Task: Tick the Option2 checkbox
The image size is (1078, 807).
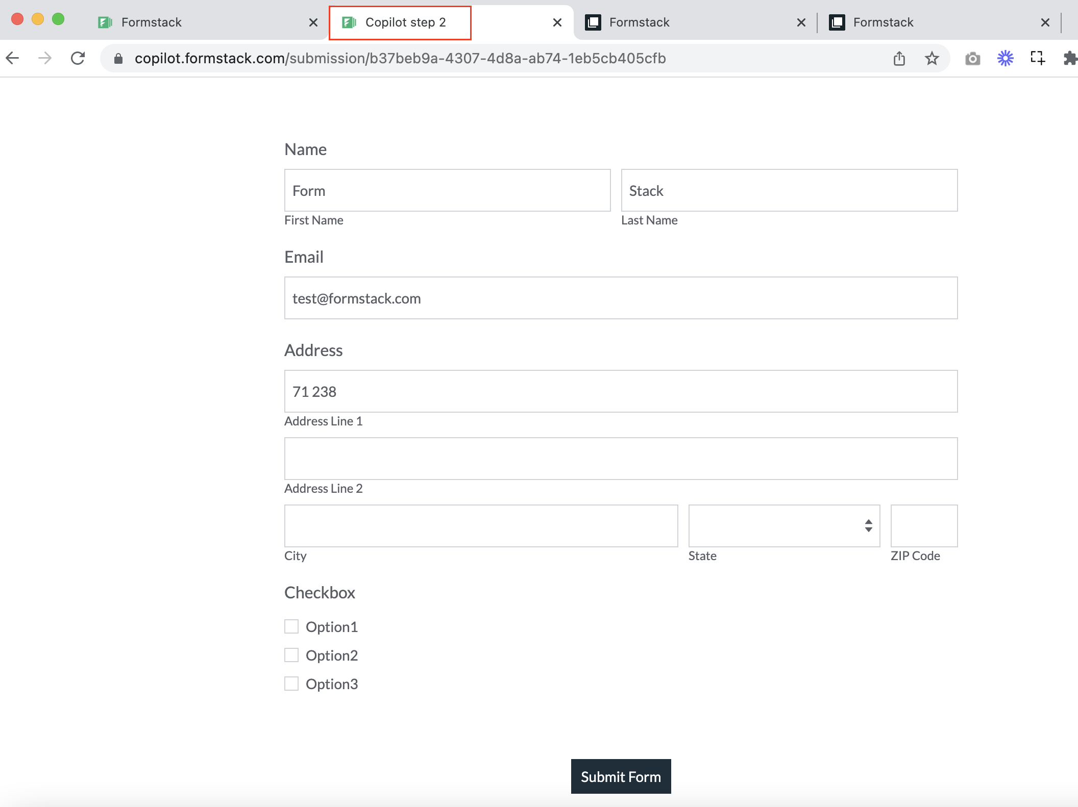Action: point(291,655)
